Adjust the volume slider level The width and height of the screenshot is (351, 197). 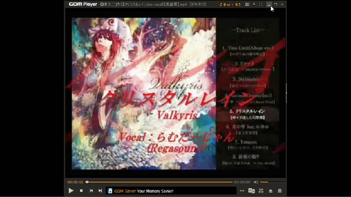272,182
